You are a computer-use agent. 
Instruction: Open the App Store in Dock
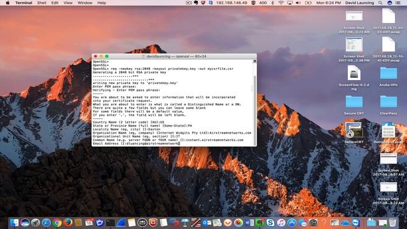pos(292,223)
